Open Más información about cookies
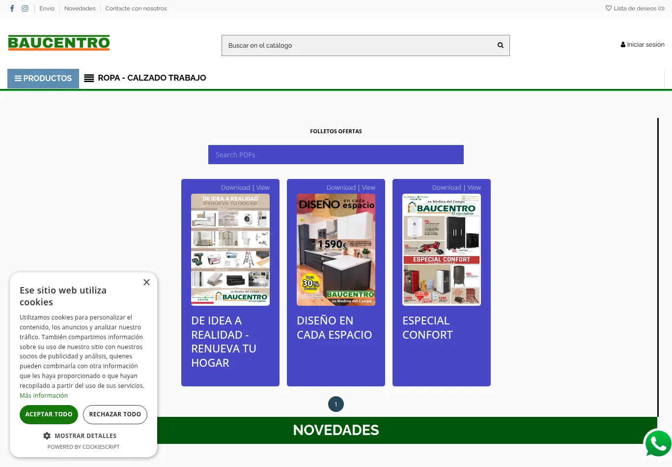The width and height of the screenshot is (672, 467). coord(43,395)
